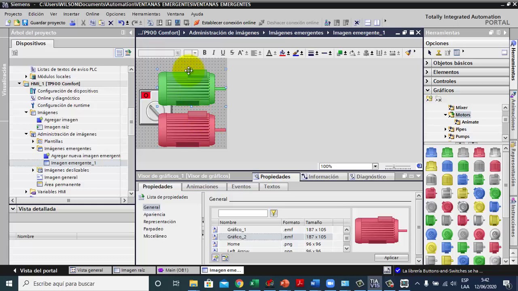The height and width of the screenshot is (291, 518).
Task: Select the red motor on the canvas
Action: [191, 129]
